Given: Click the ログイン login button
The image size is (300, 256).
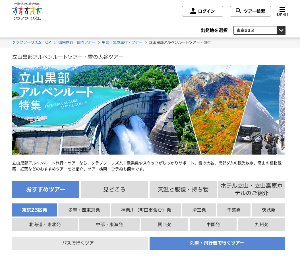Looking at the screenshot, I should point(202,11).
